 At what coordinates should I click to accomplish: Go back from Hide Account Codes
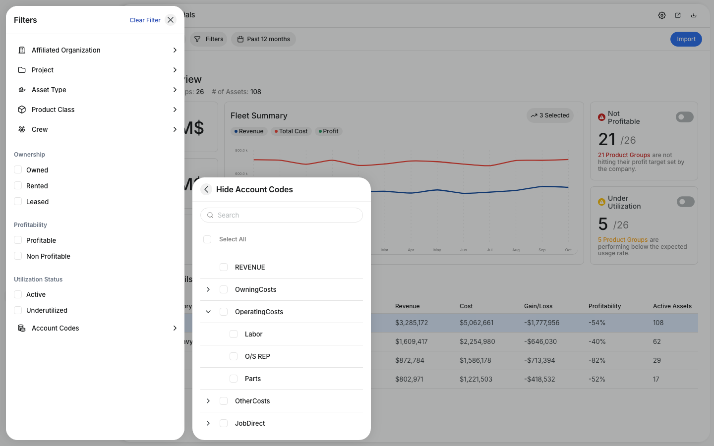point(206,189)
